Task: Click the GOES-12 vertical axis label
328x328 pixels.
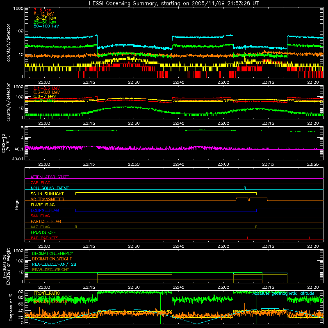Action: pos(5,143)
